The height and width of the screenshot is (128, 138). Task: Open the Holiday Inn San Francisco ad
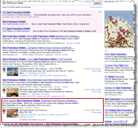[x=118, y=88]
